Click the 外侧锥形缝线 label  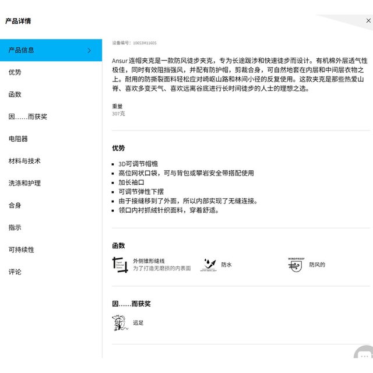coord(149,261)
